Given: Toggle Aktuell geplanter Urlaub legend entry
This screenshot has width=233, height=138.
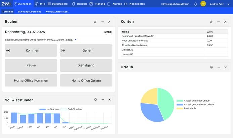Looking at the screenshot, I should pos(193,101).
